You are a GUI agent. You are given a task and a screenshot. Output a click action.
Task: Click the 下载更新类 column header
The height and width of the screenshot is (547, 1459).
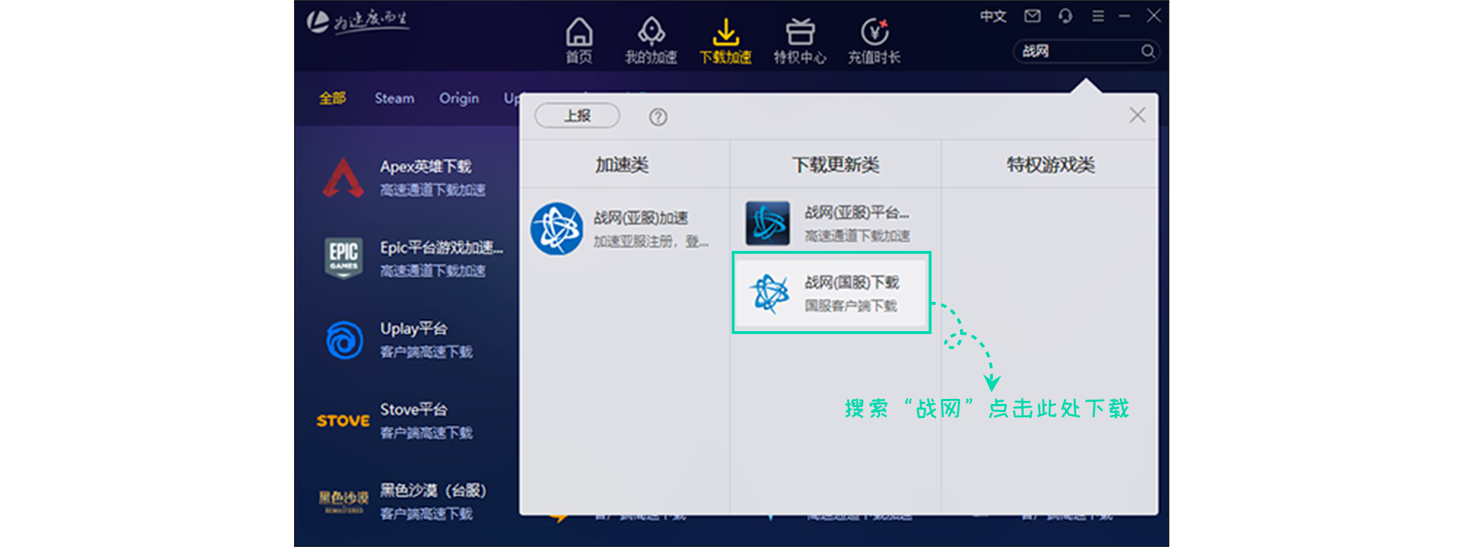click(x=835, y=165)
